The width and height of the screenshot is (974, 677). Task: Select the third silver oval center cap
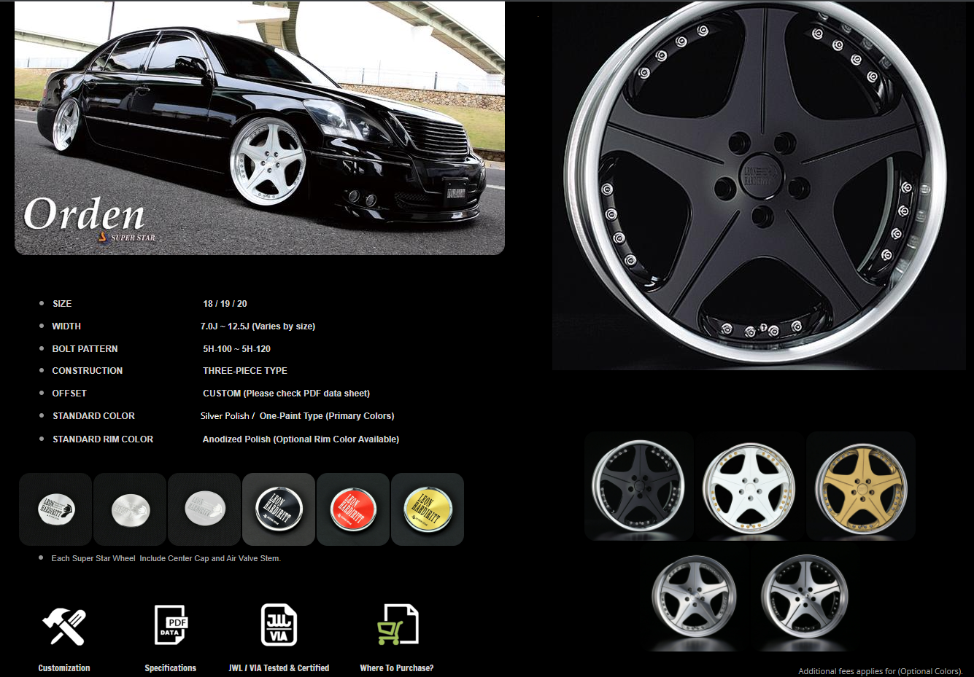pos(204,509)
